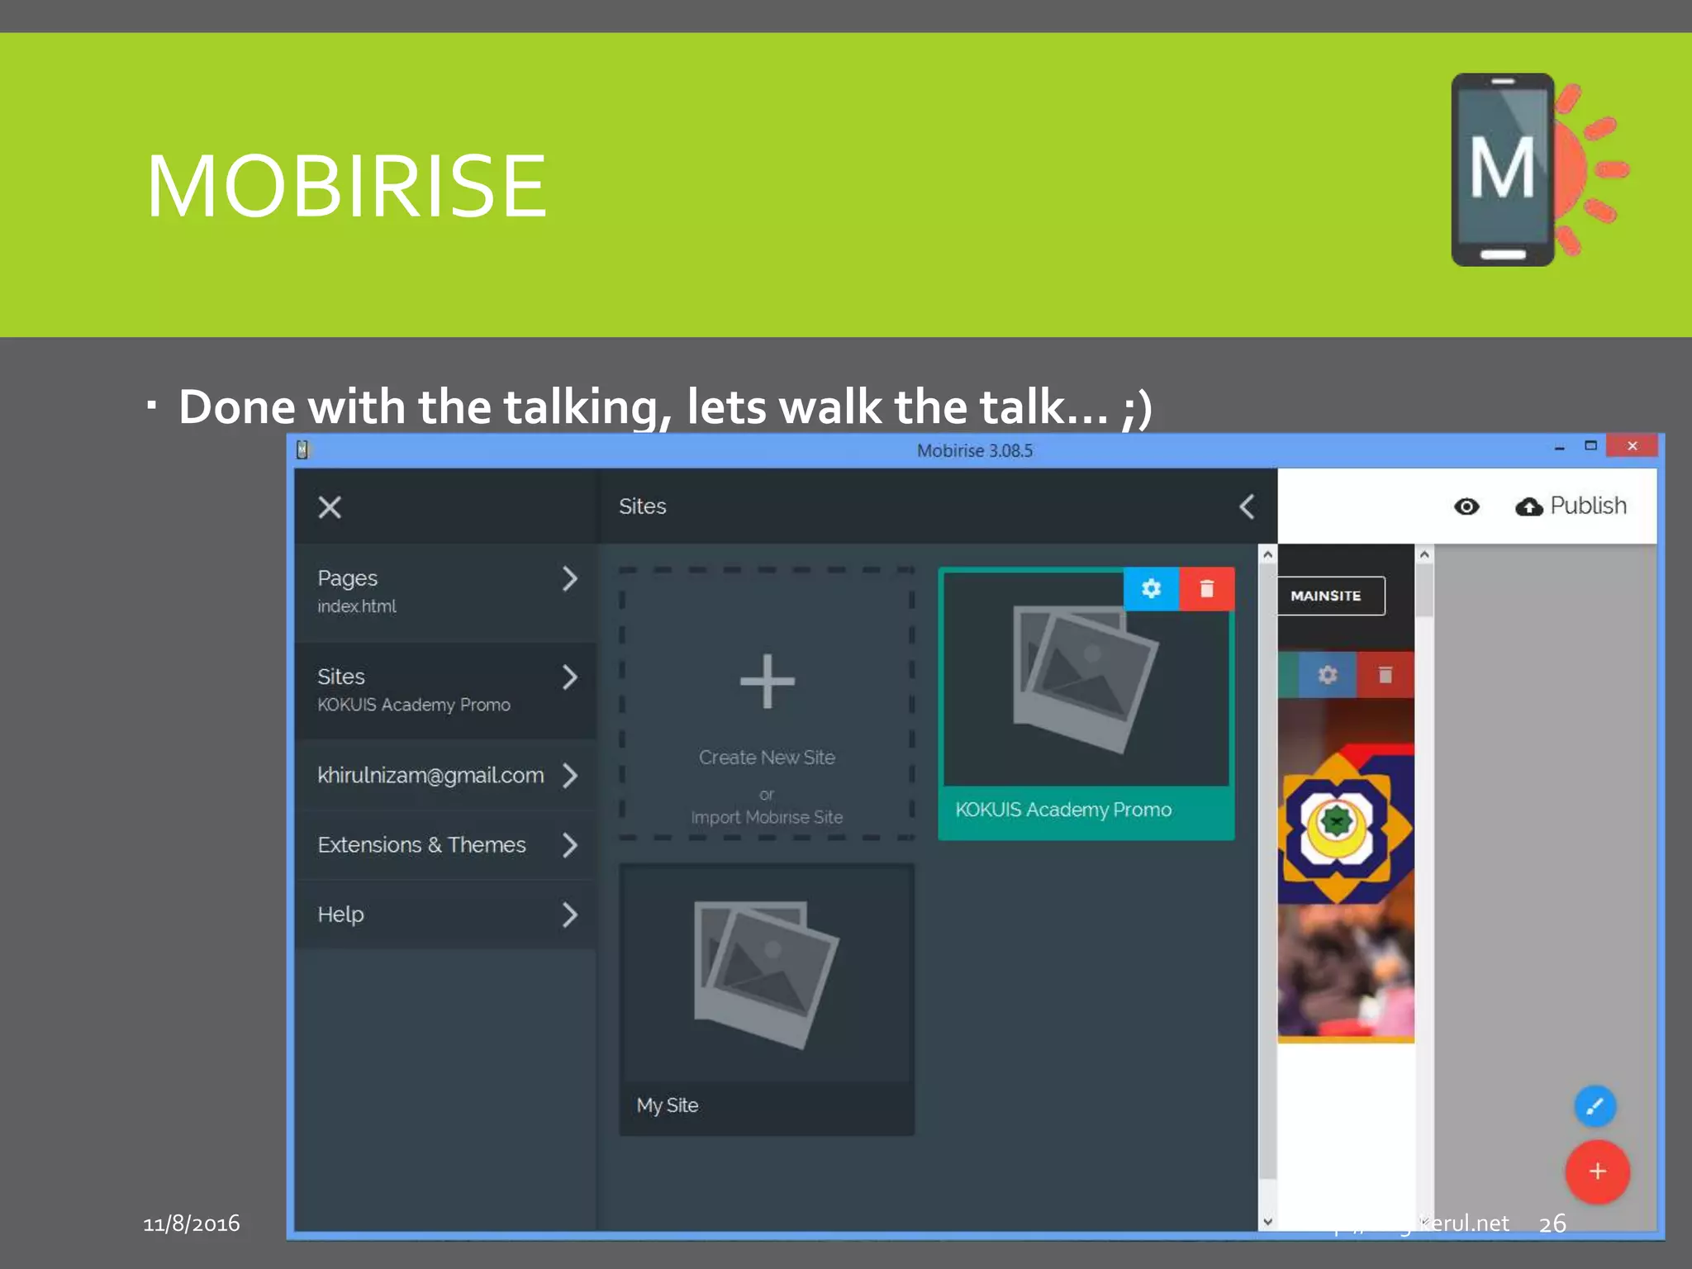Click the sites list scrollbar up arrow
Screen dimensions: 1692x1269
click(1267, 555)
